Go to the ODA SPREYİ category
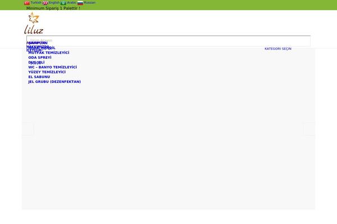This screenshot has height=224, width=337. pyautogui.click(x=40, y=58)
